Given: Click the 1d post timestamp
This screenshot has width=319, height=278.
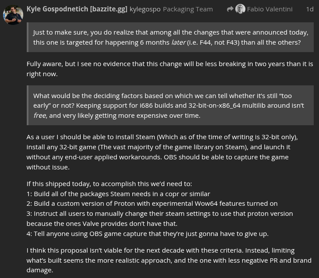Looking at the screenshot, I should 309,9.
